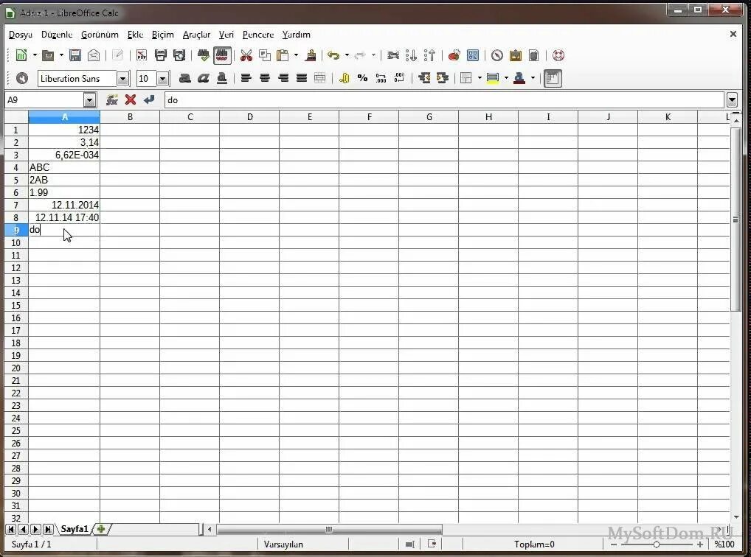This screenshot has height=557, width=751.
Task: Open the font name dropdown
Action: (122, 78)
